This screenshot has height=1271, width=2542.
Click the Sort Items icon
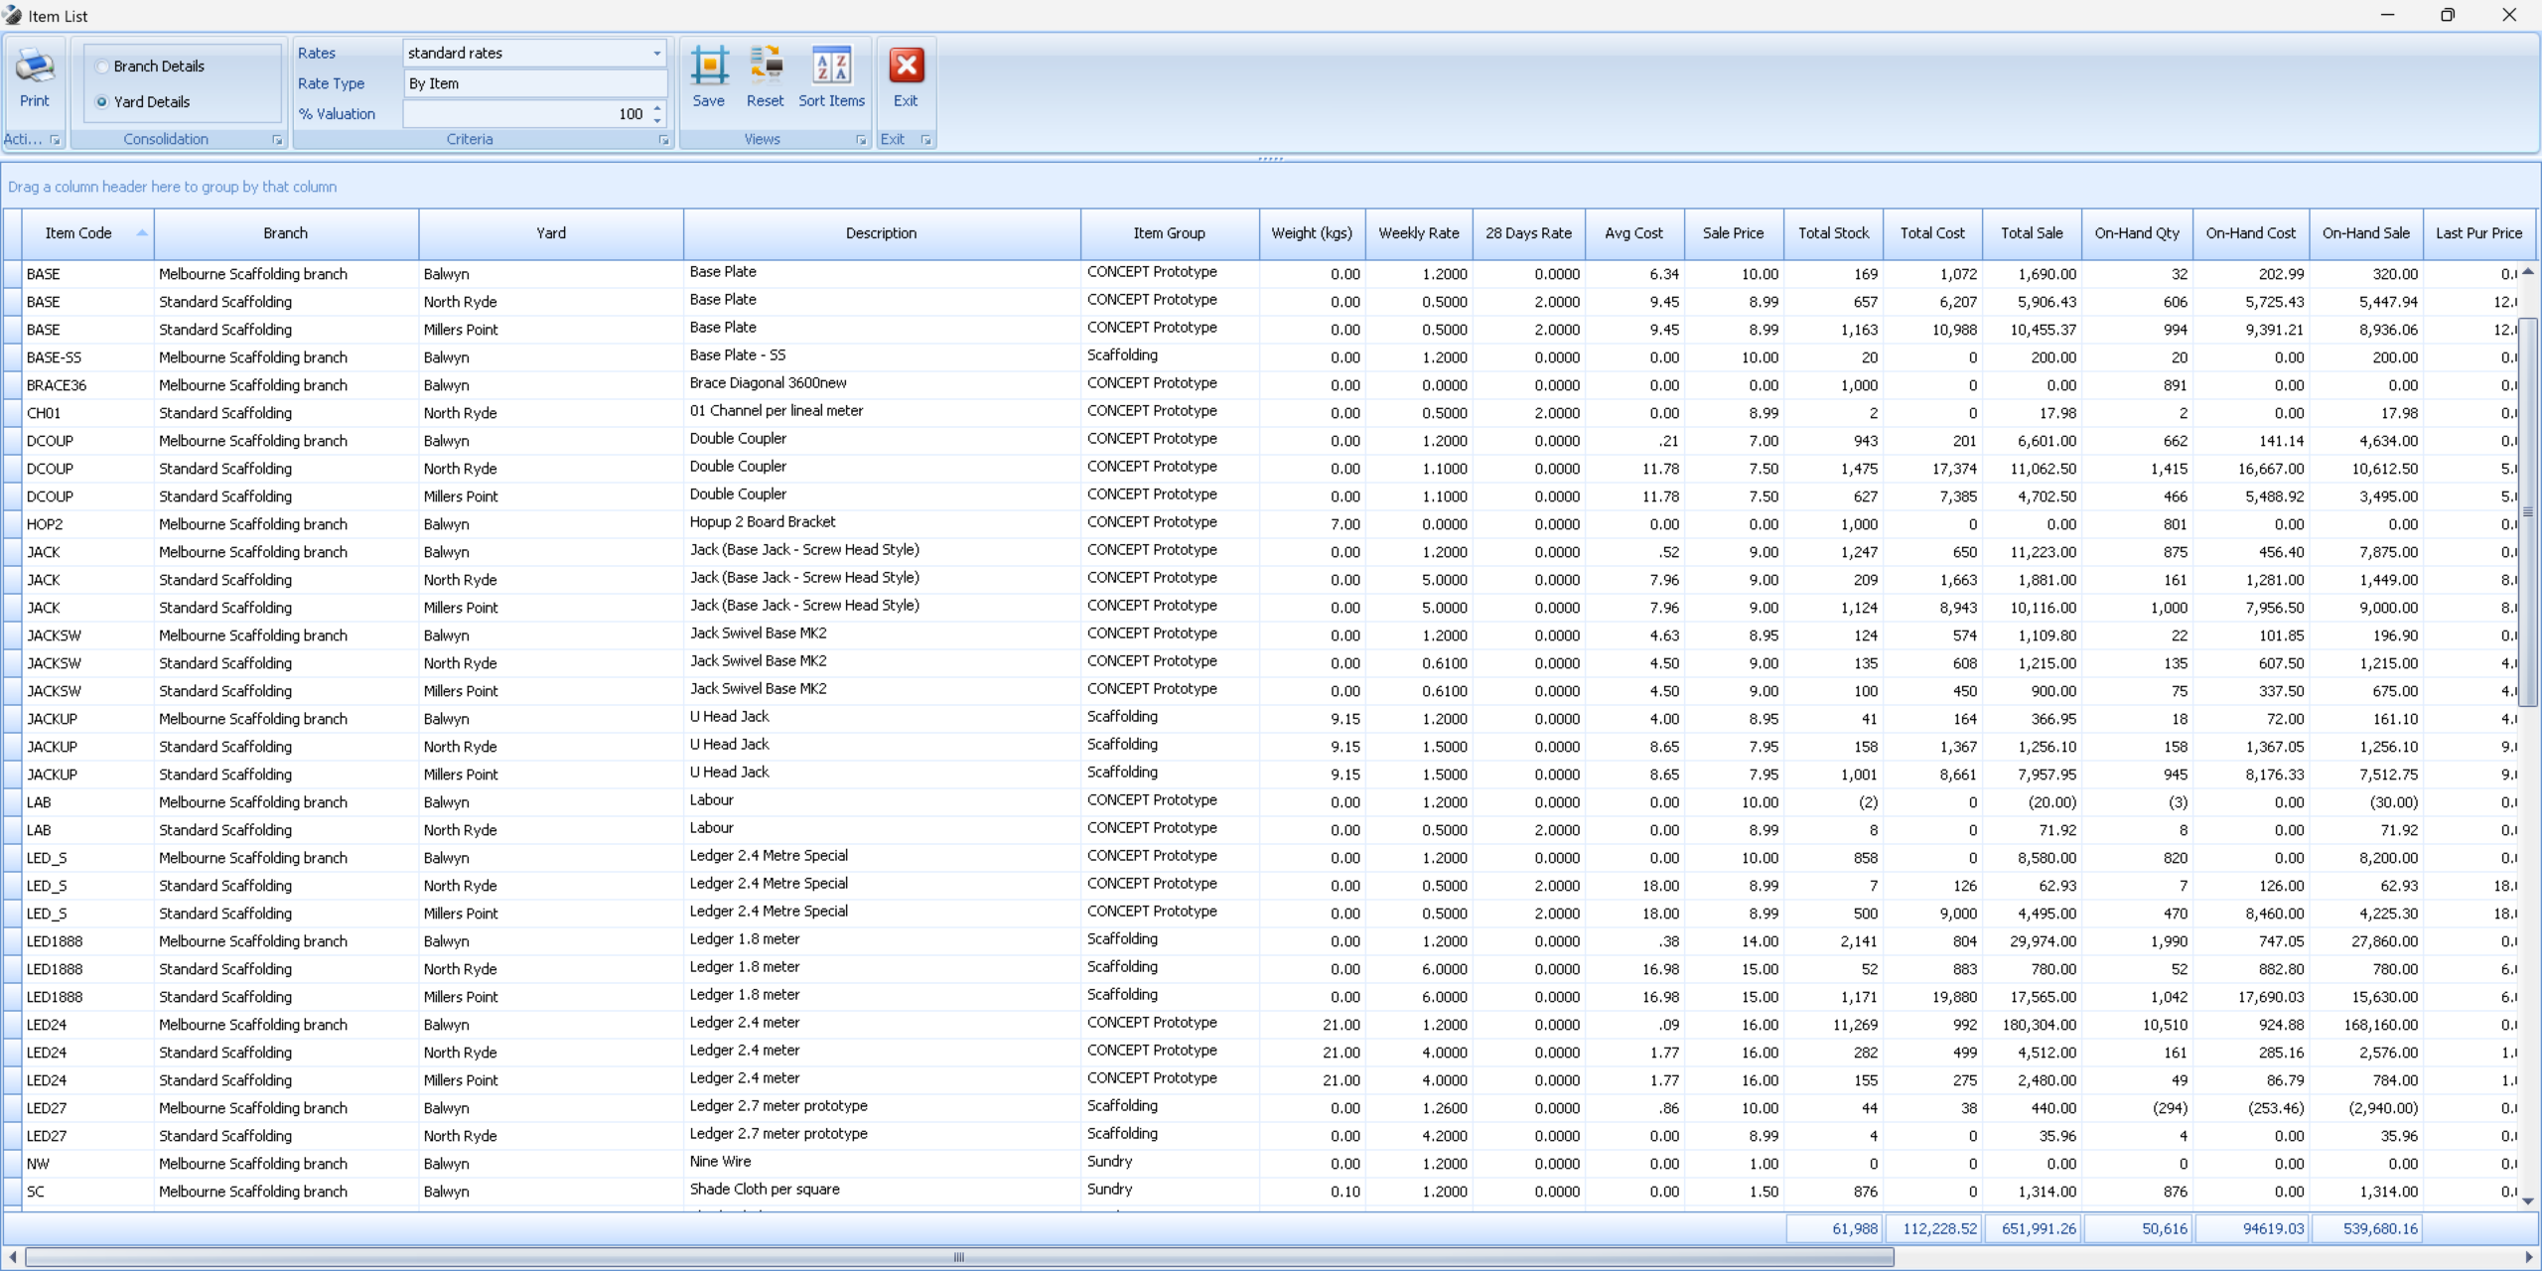[x=831, y=68]
